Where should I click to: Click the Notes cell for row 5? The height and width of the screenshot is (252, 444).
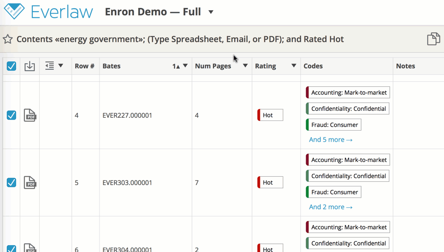pos(418,182)
